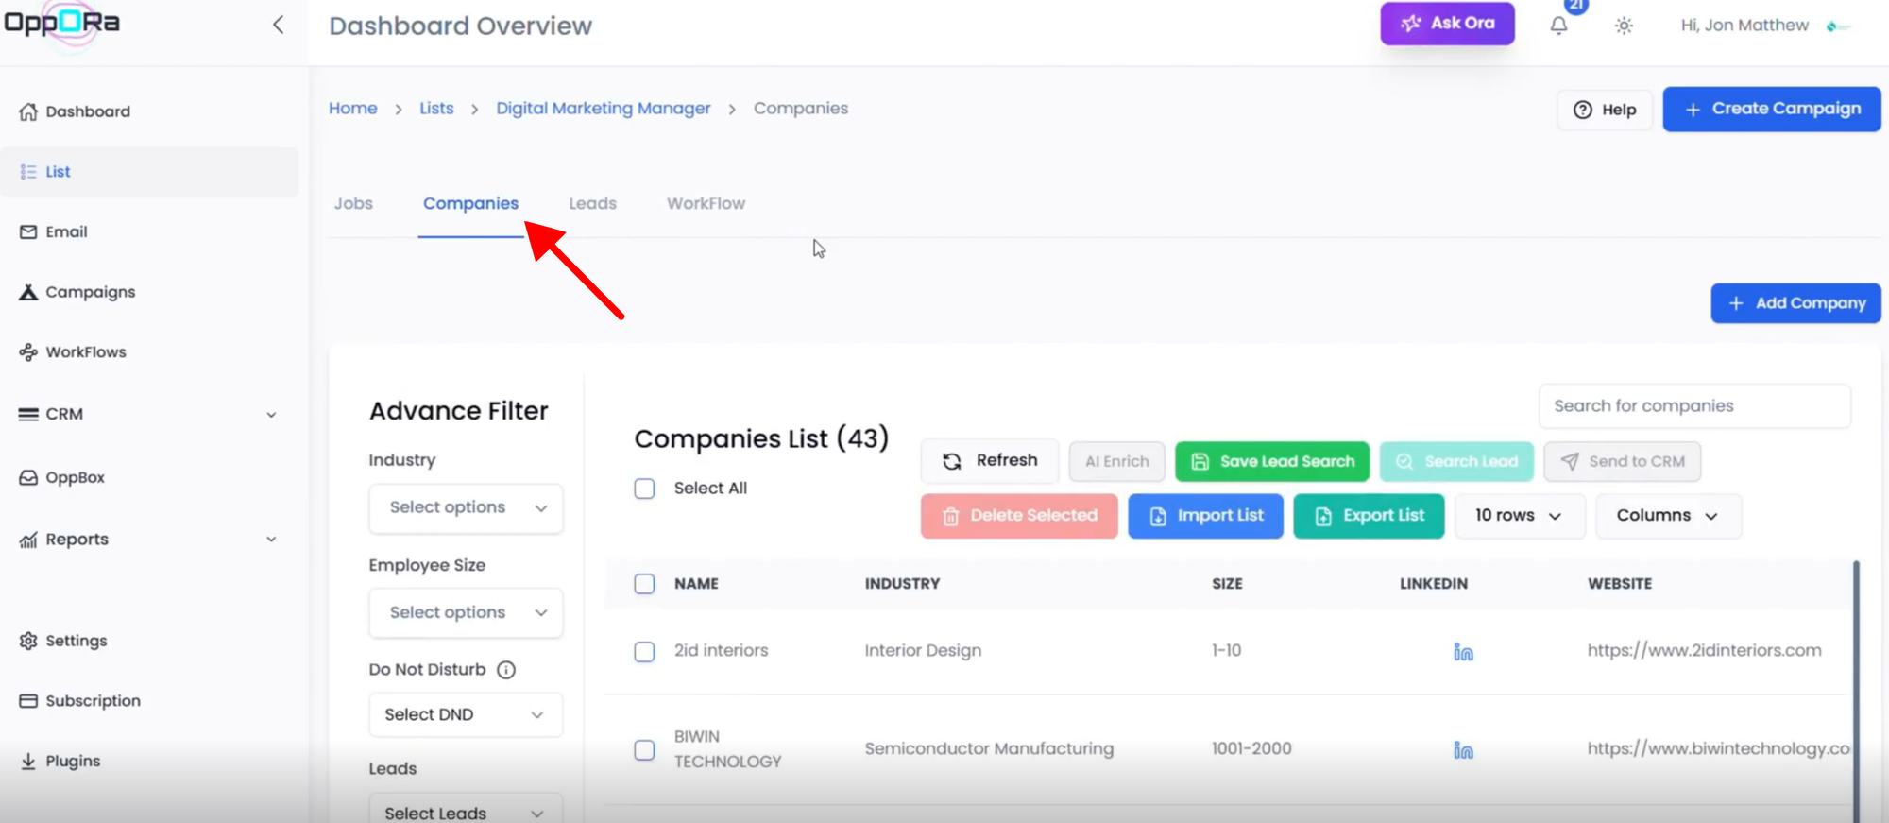This screenshot has height=823, width=1889.
Task: Click the notification bell icon
Action: (x=1558, y=26)
